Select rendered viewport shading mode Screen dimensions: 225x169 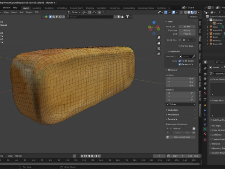pyautogui.click(x=195, y=12)
